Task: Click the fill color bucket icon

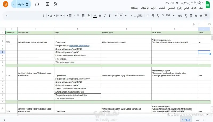Action: [89, 15]
